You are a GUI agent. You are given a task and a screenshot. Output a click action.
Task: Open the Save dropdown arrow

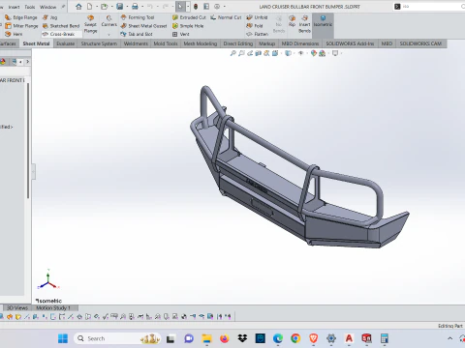(127, 7)
